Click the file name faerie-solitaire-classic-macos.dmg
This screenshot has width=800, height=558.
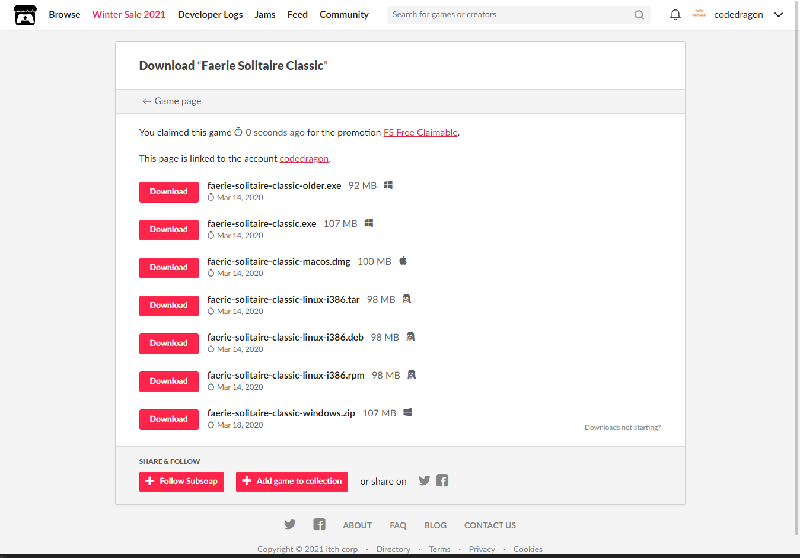(279, 261)
